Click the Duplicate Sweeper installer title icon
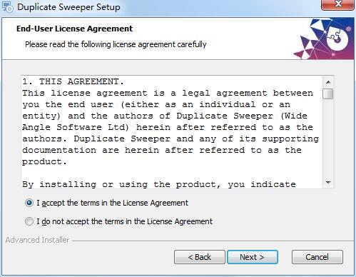Image resolution: width=356 pixels, height=277 pixels. pyautogui.click(x=8, y=6)
